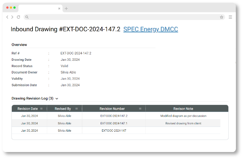Click inside the browser address bar

[121, 17]
